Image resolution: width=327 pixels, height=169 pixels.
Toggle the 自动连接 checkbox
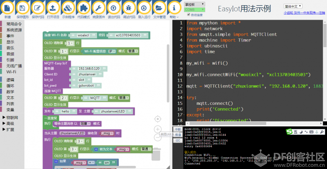(189, 14)
